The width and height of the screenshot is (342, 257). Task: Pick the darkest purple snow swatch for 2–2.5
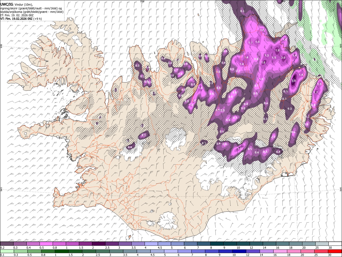99,244
